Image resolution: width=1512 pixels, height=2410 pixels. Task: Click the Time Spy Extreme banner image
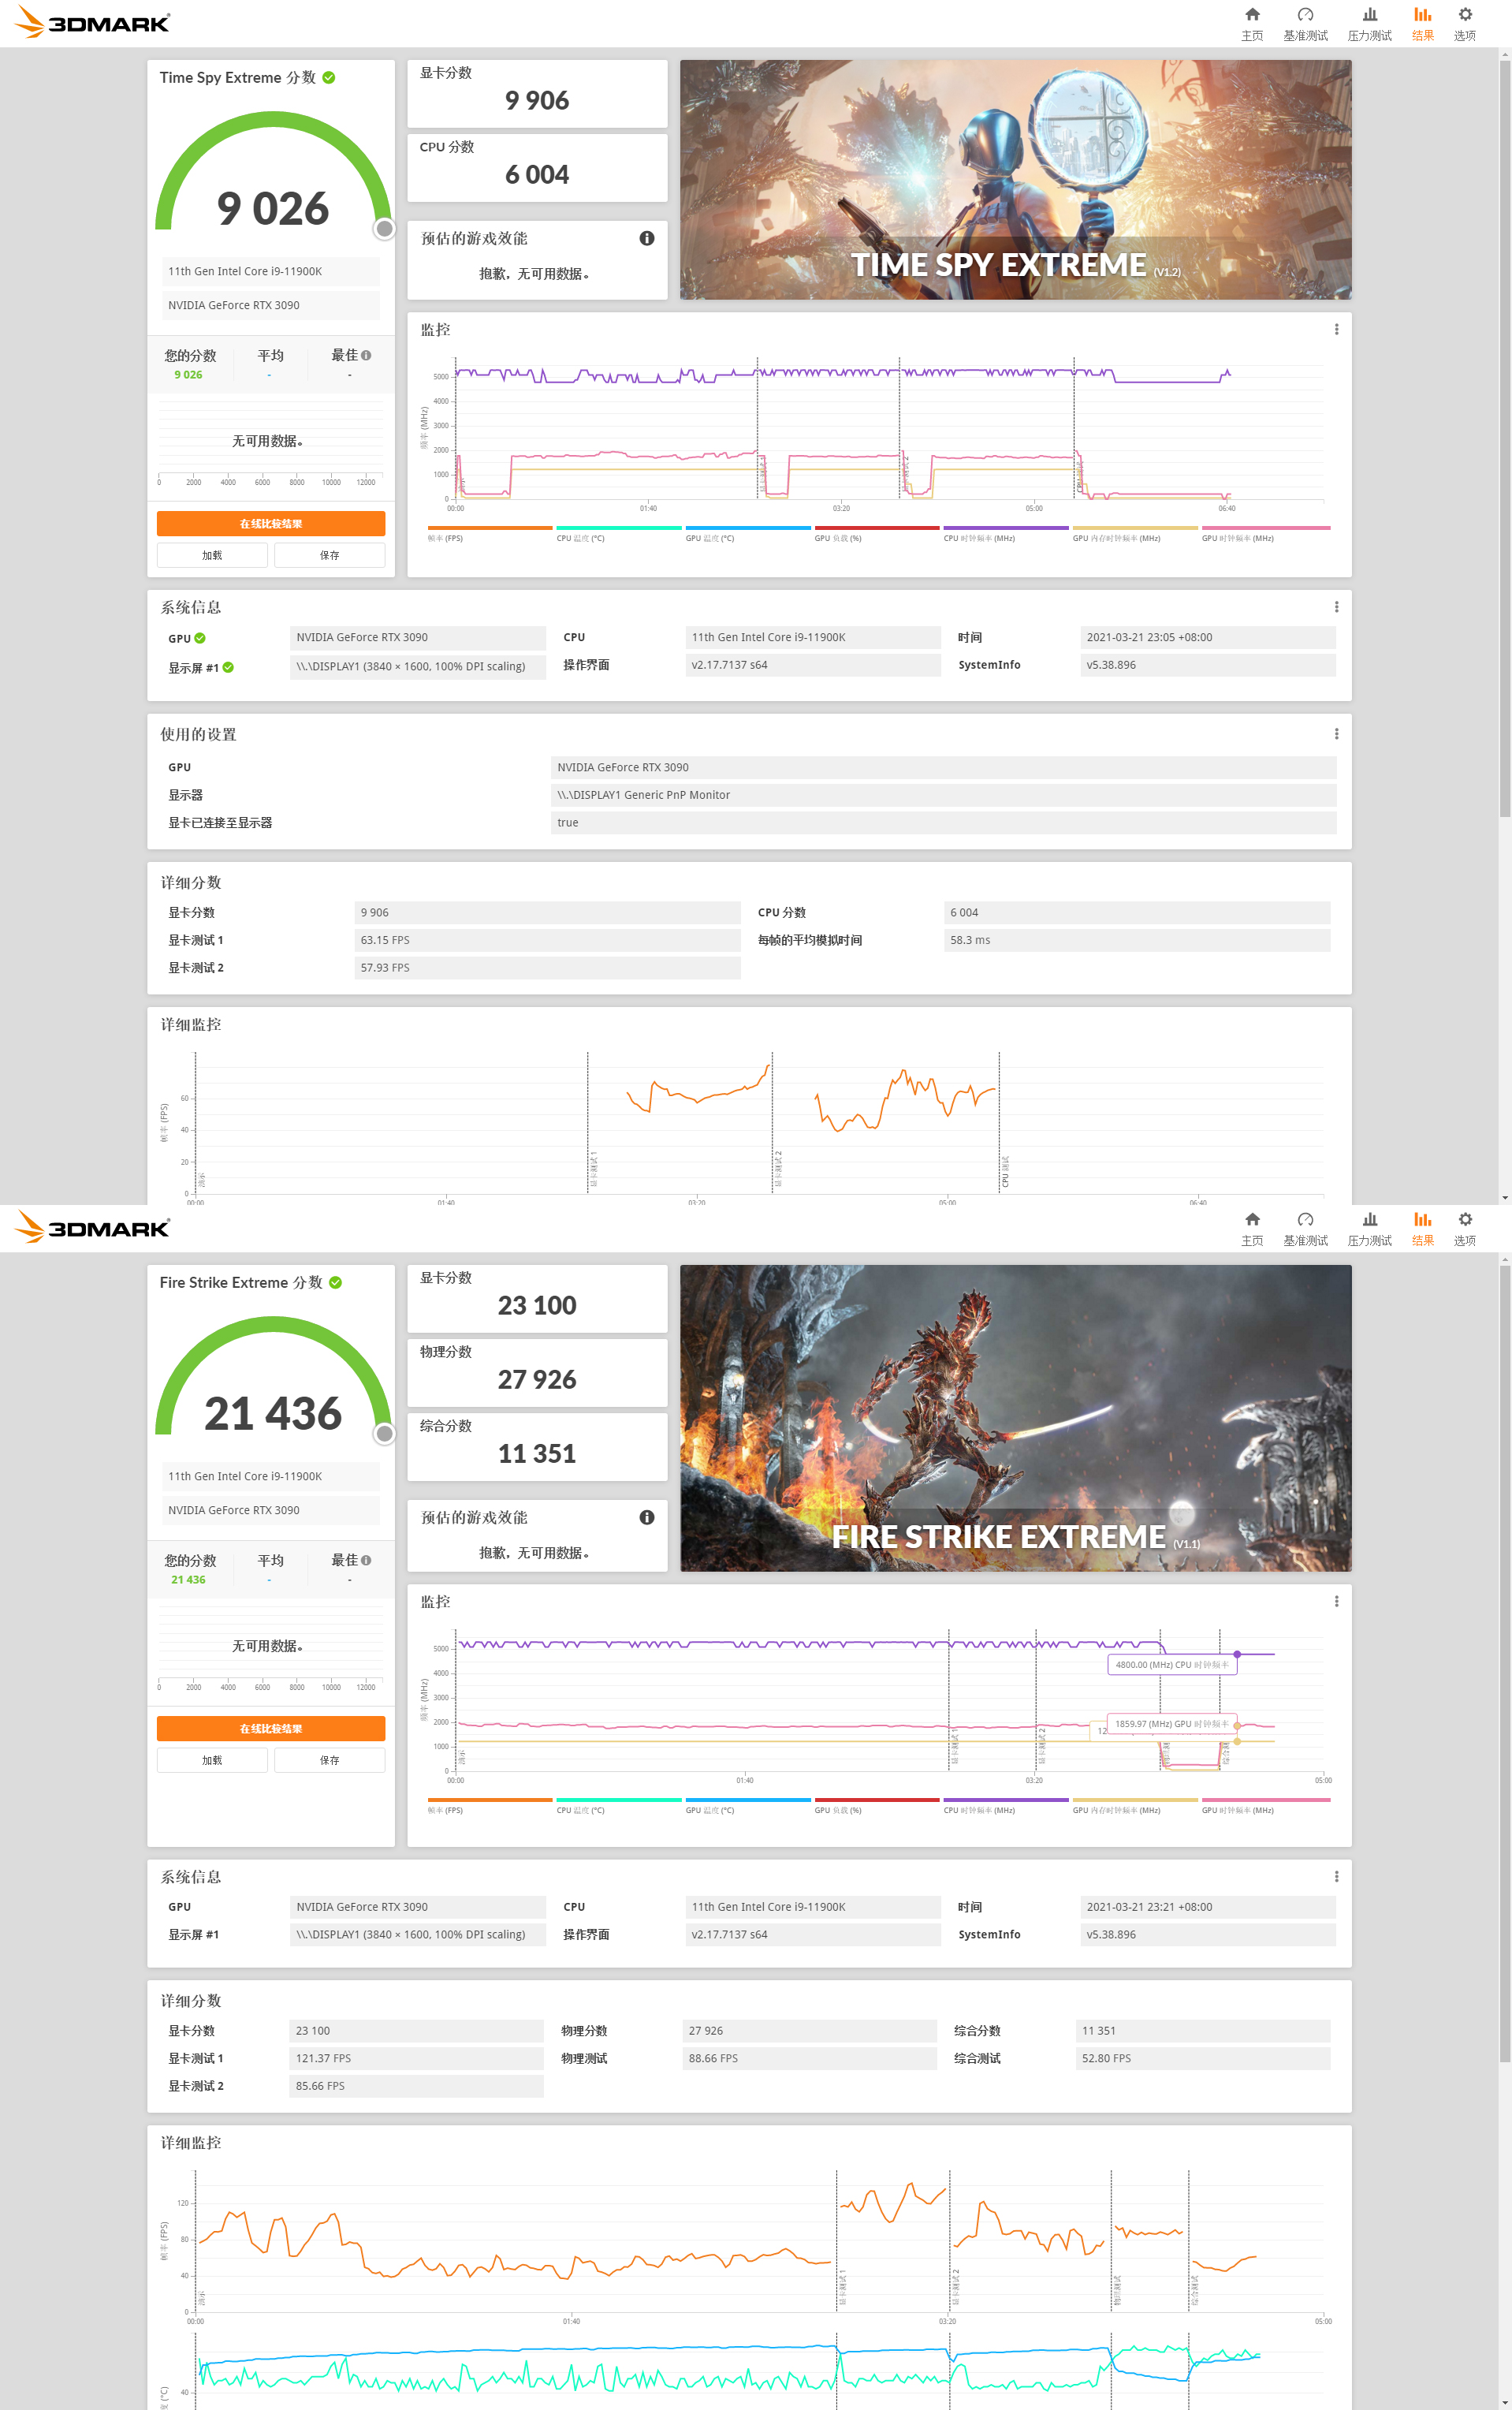coord(1015,180)
